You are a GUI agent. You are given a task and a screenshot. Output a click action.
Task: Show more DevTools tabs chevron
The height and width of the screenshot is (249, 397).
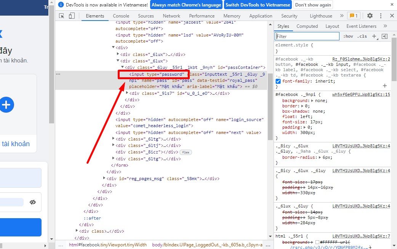pyautogui.click(x=341, y=16)
